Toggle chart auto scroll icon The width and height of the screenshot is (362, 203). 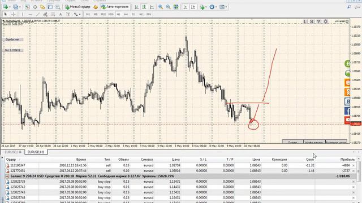185,7
